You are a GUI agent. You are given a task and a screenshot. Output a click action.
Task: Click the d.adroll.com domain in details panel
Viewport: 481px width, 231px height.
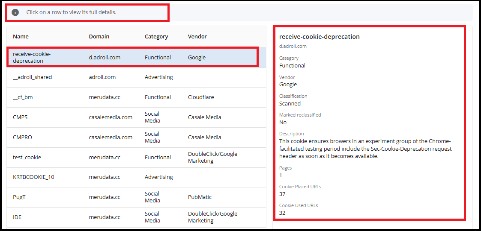(293, 47)
